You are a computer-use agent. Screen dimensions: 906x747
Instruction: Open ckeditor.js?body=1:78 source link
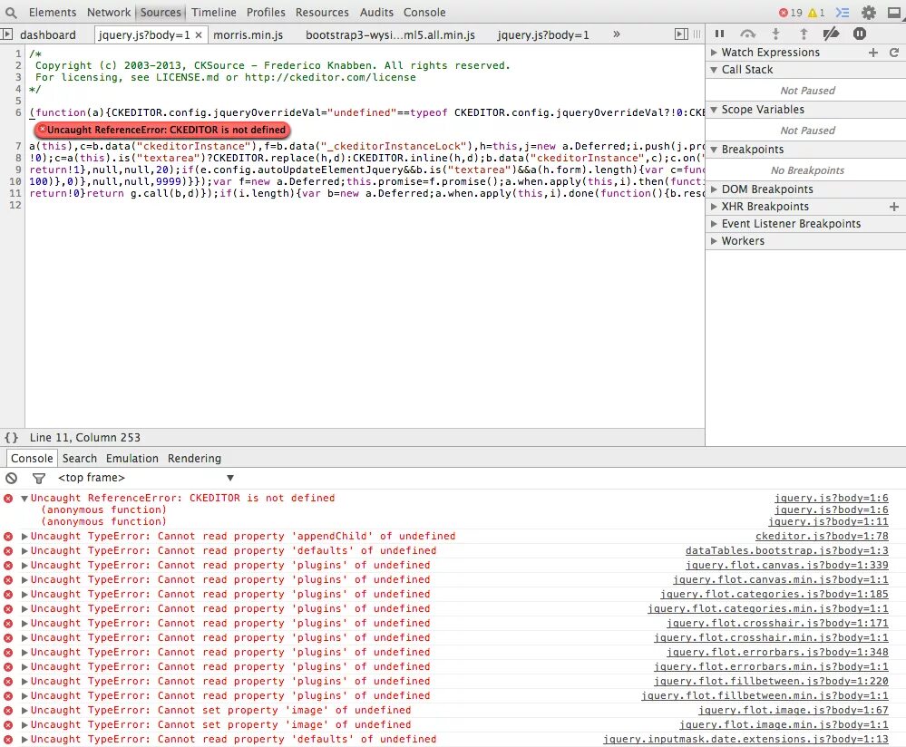coord(822,536)
